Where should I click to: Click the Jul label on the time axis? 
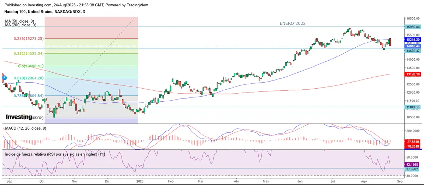(333, 181)
